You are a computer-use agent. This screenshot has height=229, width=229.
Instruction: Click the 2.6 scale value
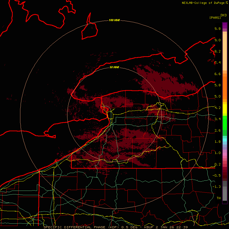(218, 130)
